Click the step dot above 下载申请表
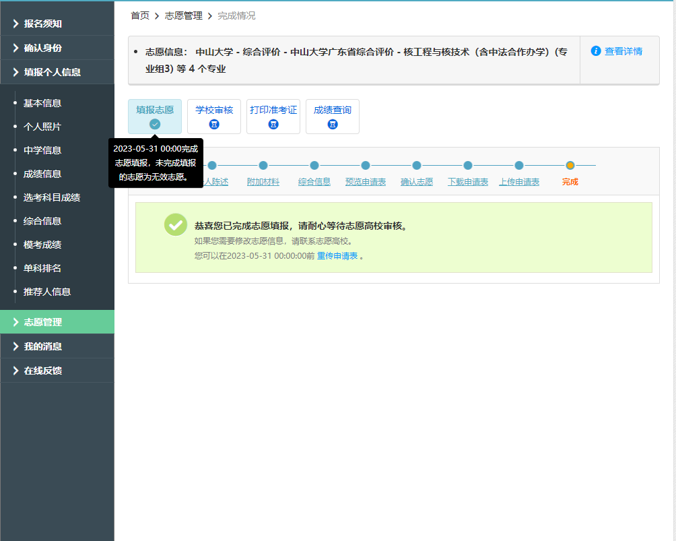Screen dimensions: 676x541 (468, 165)
